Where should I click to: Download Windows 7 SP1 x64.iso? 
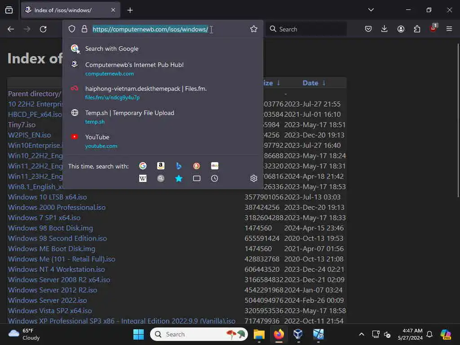click(44, 218)
